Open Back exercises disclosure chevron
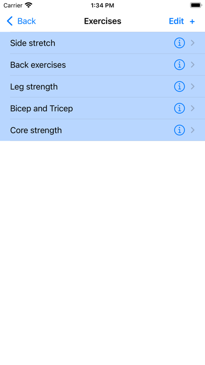This screenshot has height=365, width=205. coord(192,65)
